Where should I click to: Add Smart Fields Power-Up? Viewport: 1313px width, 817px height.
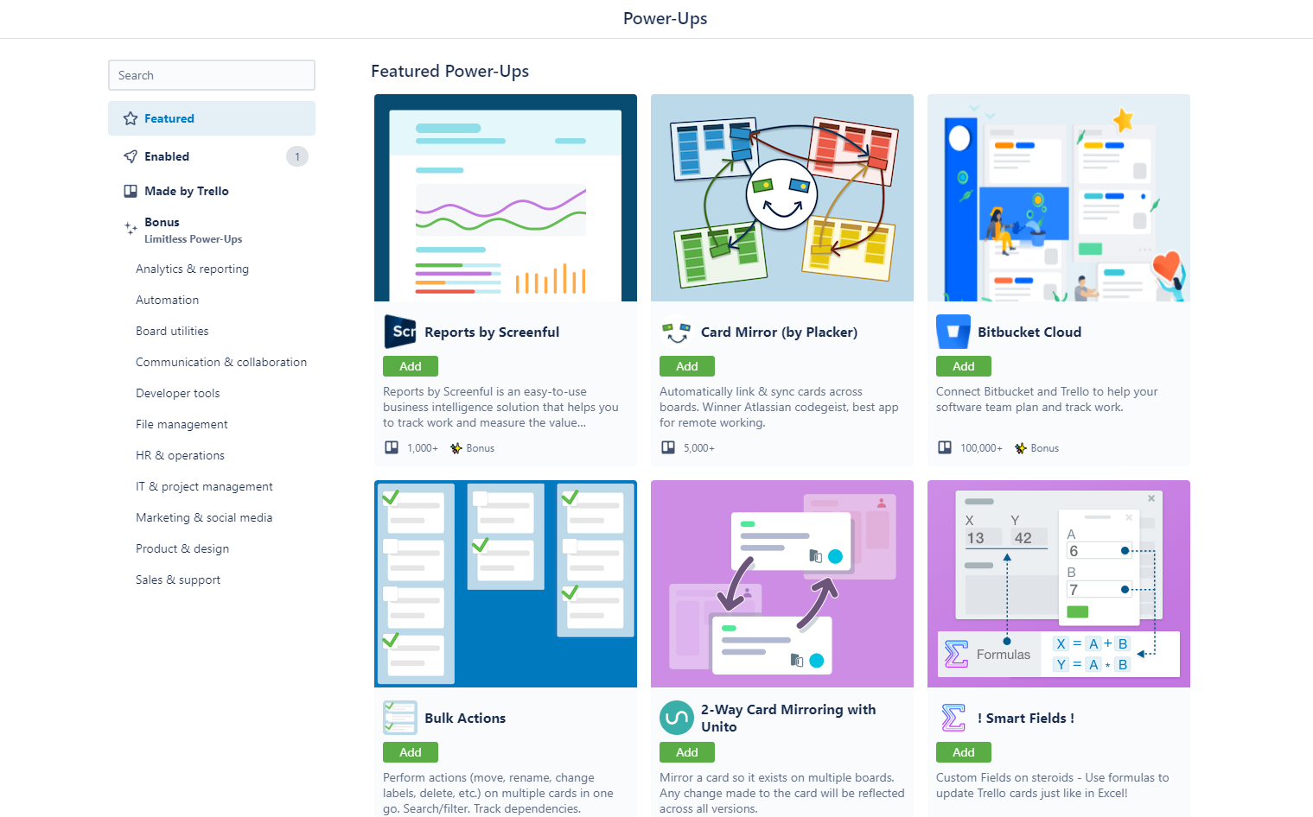[x=964, y=752]
